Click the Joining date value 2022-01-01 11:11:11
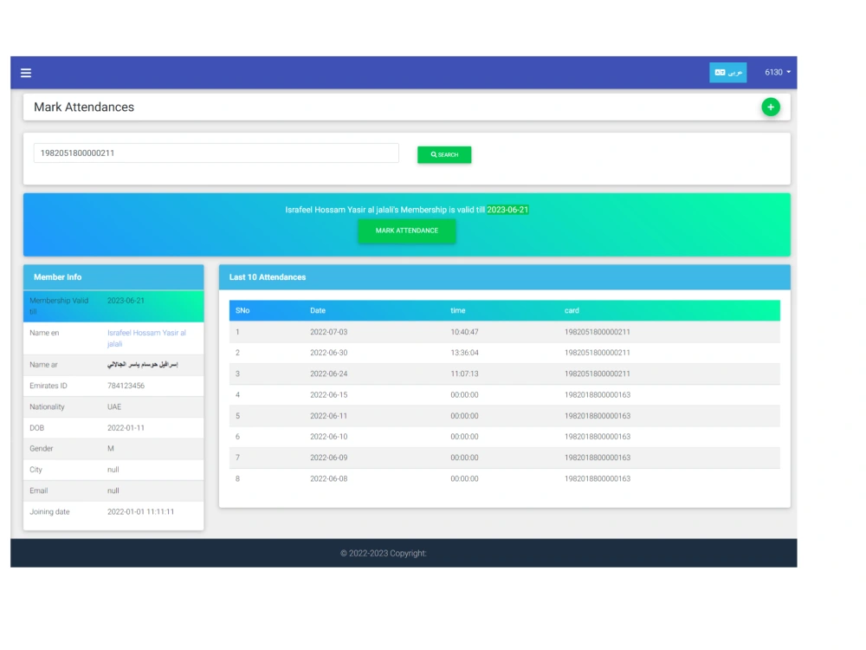The width and height of the screenshot is (866, 650). click(x=141, y=512)
